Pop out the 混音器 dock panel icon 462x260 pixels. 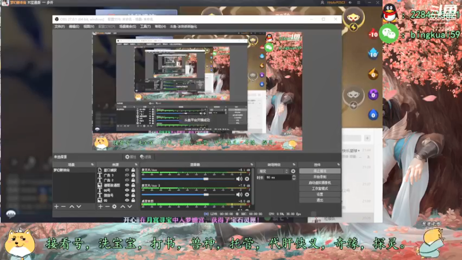click(x=252, y=165)
